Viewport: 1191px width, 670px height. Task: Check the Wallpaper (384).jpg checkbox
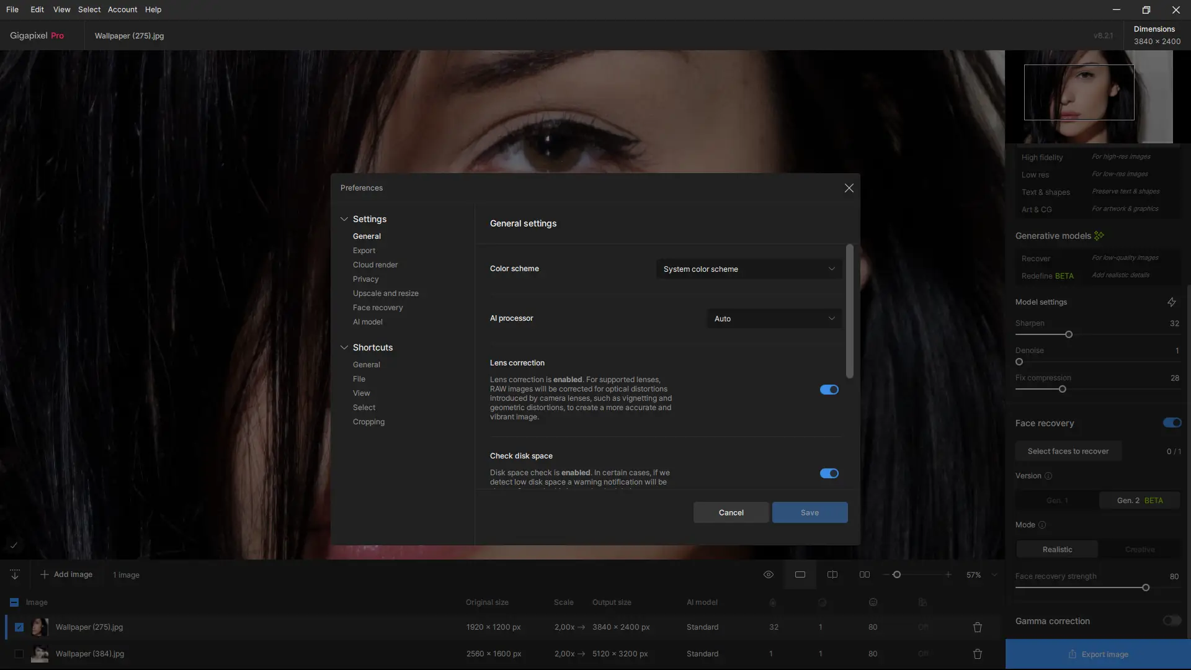[19, 654]
